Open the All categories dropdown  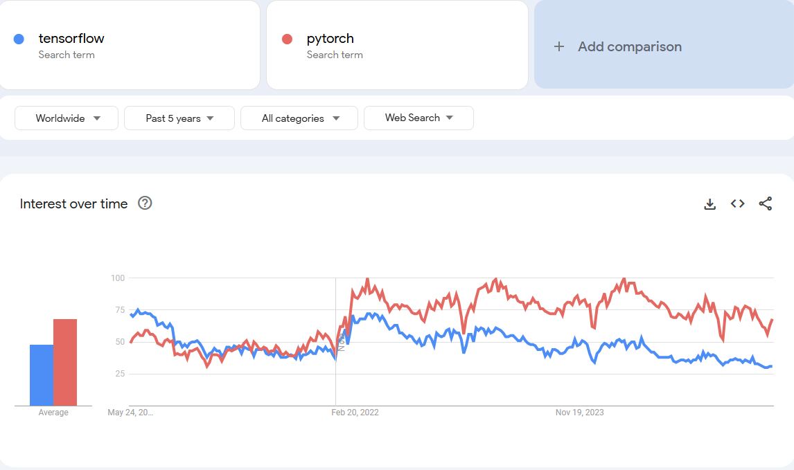(x=299, y=118)
